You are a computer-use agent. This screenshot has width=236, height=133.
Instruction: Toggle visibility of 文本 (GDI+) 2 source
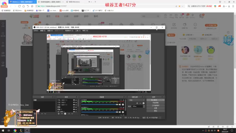(74, 105)
